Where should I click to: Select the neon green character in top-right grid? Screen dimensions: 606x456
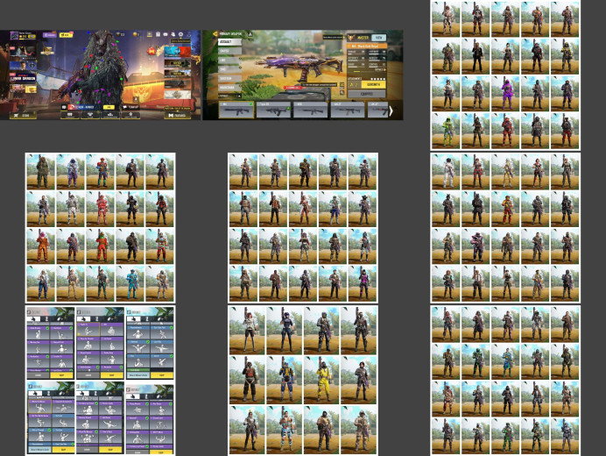point(446,131)
